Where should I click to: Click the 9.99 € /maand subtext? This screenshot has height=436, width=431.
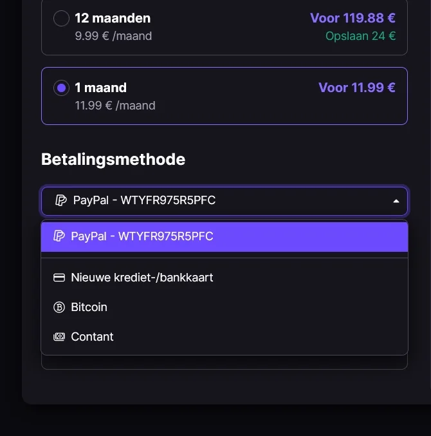point(113,36)
